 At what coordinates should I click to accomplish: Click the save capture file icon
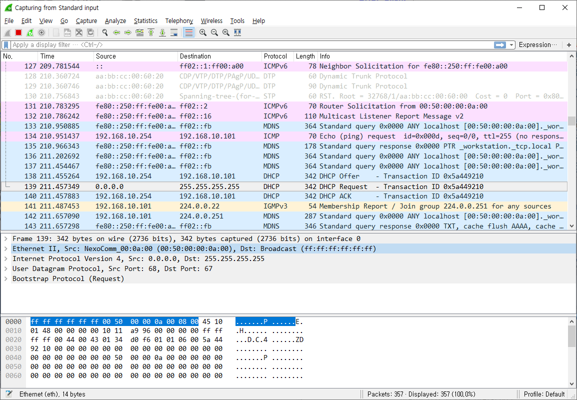(67, 33)
